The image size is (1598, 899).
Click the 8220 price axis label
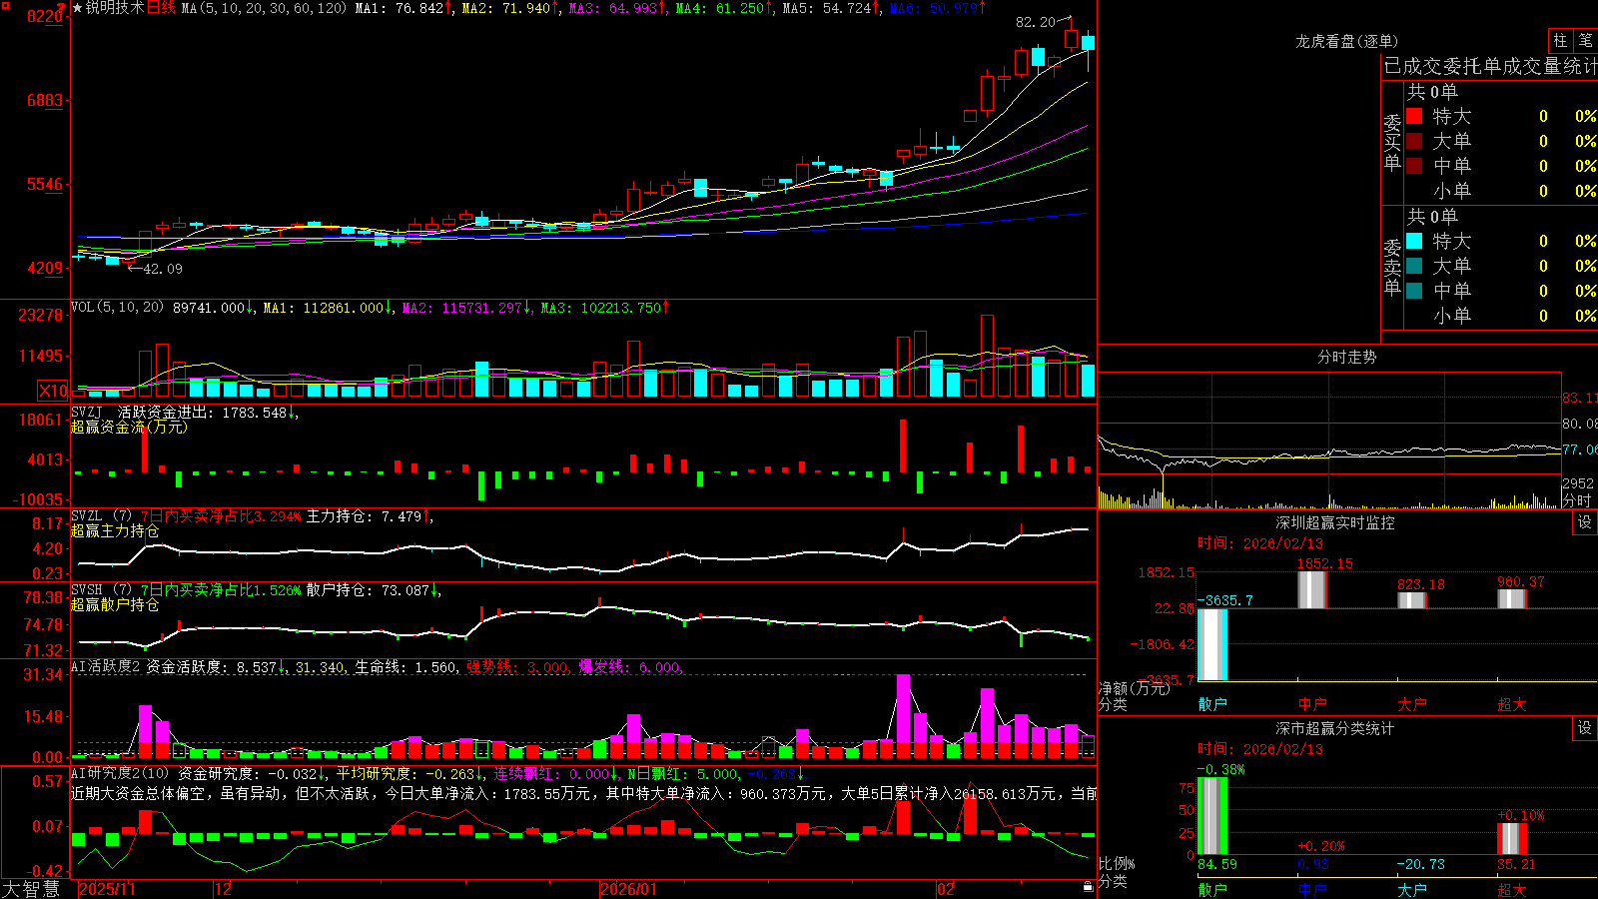[x=45, y=16]
